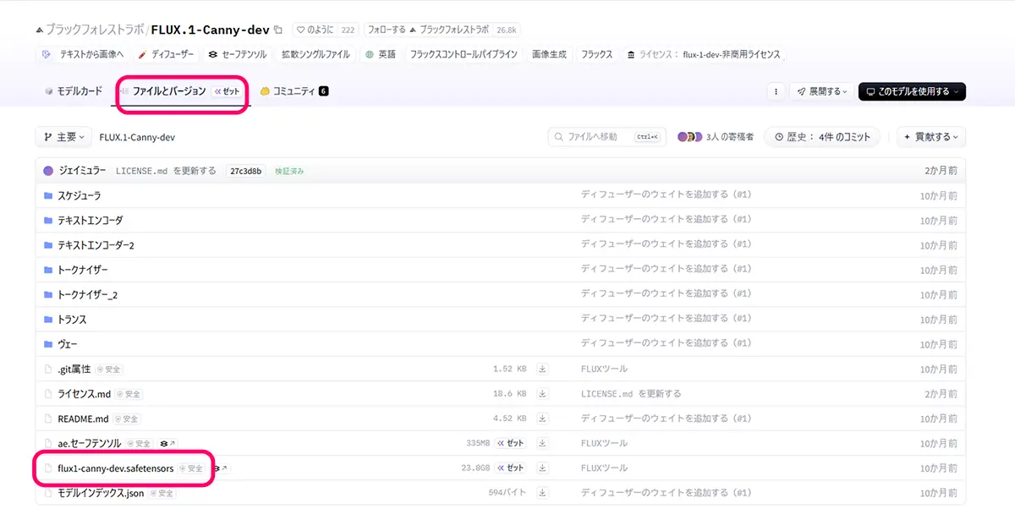The width and height of the screenshot is (1015, 520).
Task: Click the ゼット badge on ae.セーフテンソル row
Action: click(x=510, y=443)
